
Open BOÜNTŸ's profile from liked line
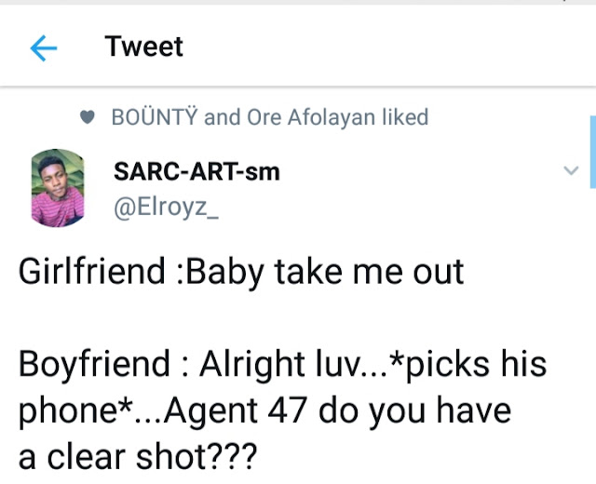(154, 117)
